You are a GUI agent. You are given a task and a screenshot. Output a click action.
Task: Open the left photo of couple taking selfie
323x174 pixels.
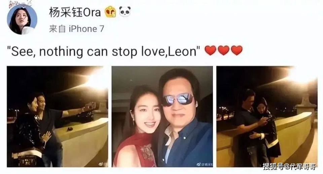click(x=58, y=117)
